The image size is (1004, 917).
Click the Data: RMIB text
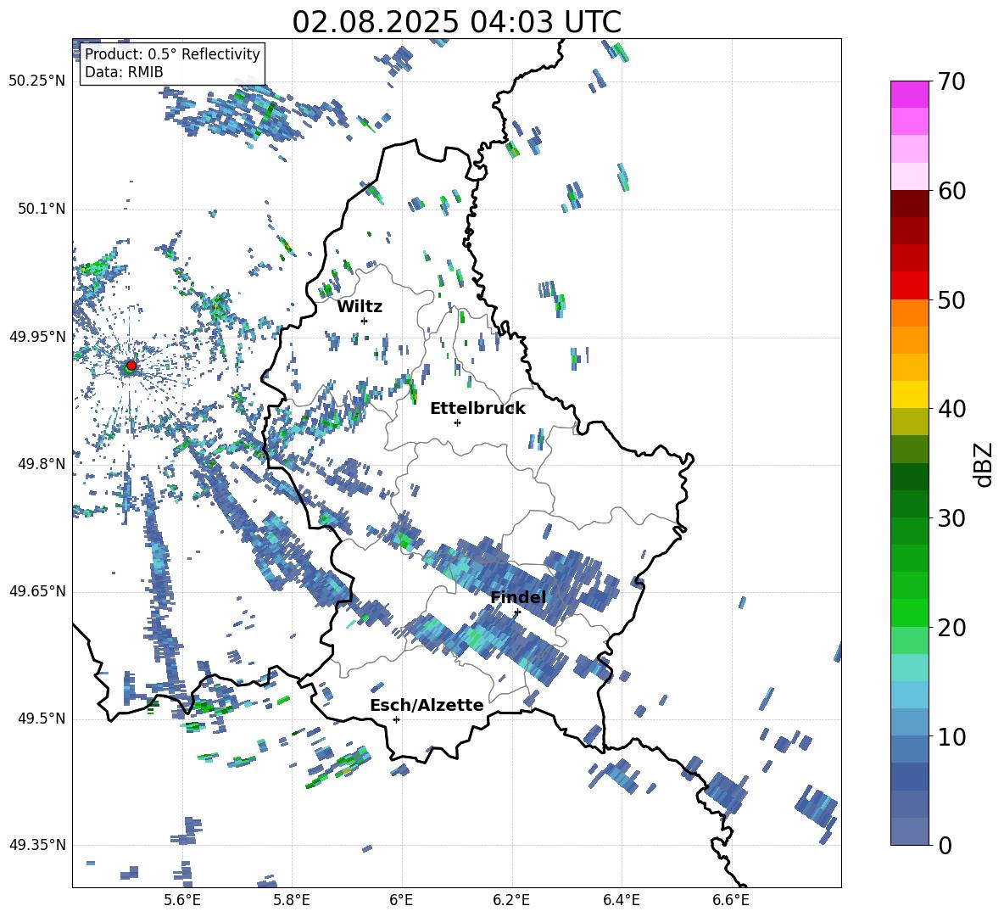click(124, 72)
